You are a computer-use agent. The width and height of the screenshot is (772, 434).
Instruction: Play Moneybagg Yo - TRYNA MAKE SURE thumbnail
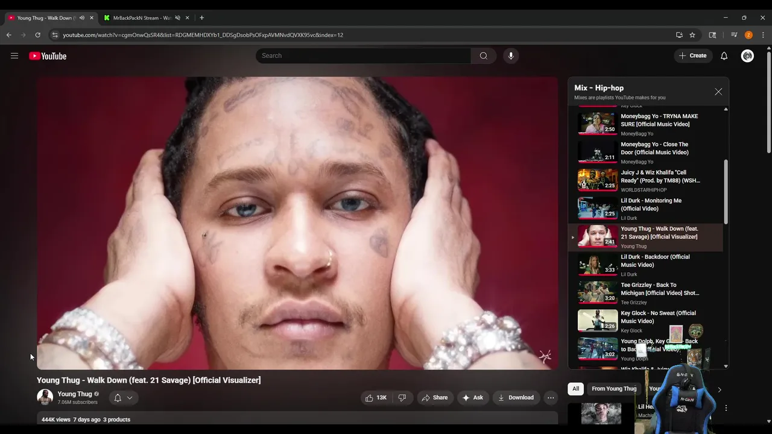pos(598,124)
